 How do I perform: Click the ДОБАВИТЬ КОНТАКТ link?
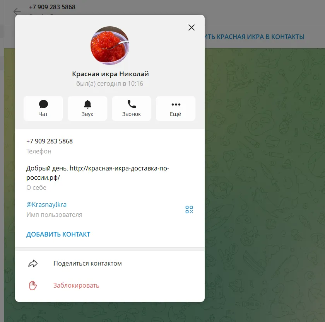[x=58, y=234]
